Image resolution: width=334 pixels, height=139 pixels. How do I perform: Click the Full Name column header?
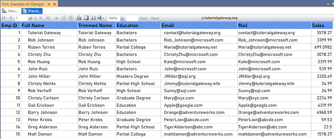(50, 25)
